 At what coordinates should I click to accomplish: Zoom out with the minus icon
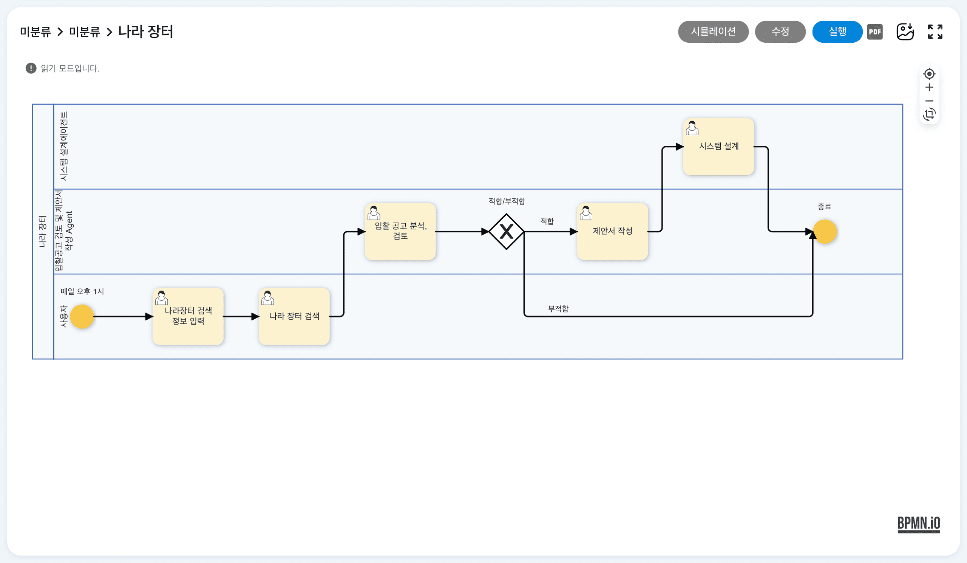pyautogui.click(x=929, y=101)
